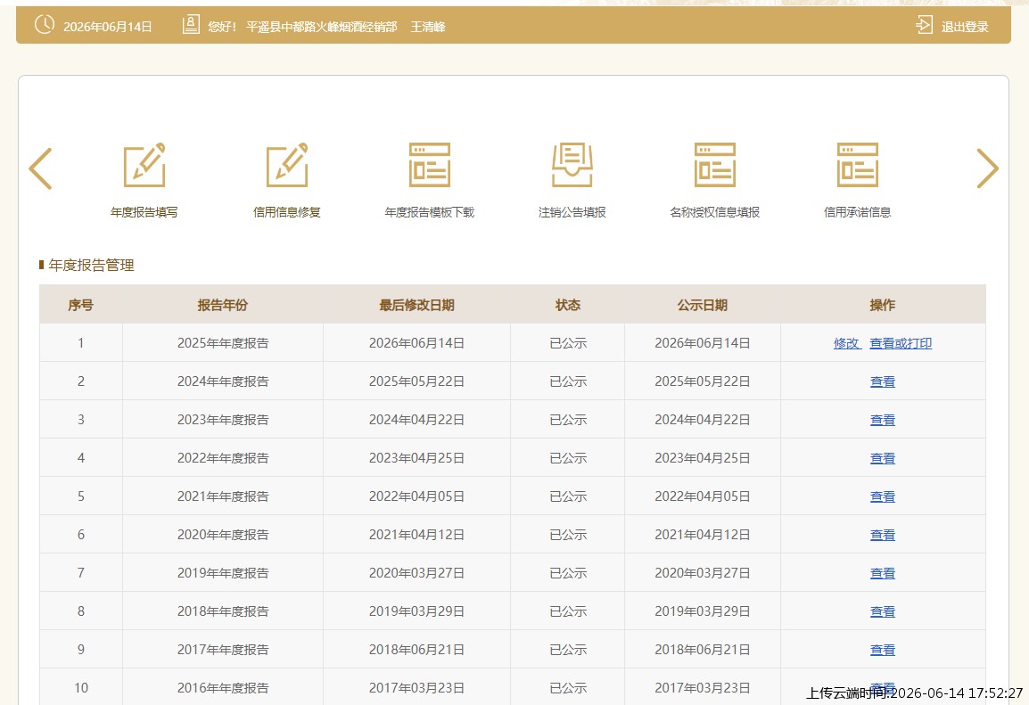Open the 年度报告填写 icon
Screen dimensions: 1029x705
(144, 165)
